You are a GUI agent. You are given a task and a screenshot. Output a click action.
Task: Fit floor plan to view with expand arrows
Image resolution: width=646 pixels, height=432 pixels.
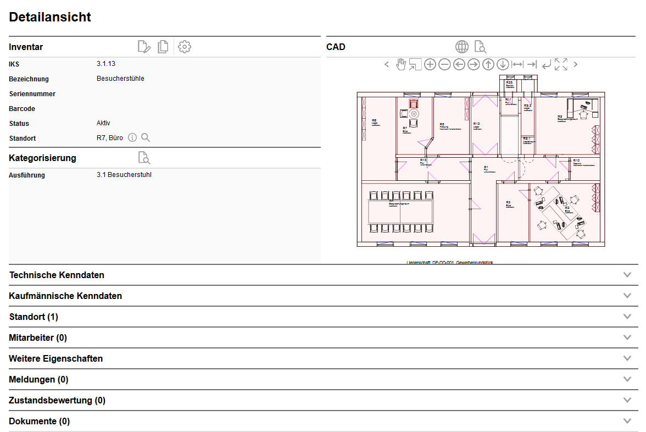561,64
